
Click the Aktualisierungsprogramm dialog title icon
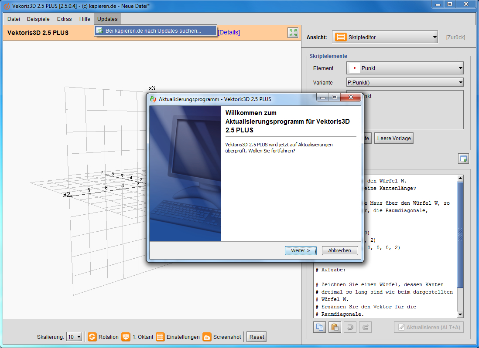(x=153, y=99)
